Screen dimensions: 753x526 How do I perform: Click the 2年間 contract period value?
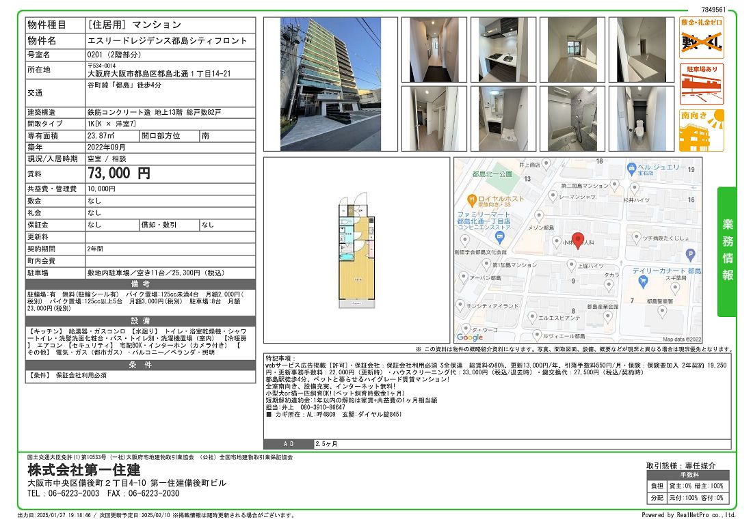(x=95, y=249)
